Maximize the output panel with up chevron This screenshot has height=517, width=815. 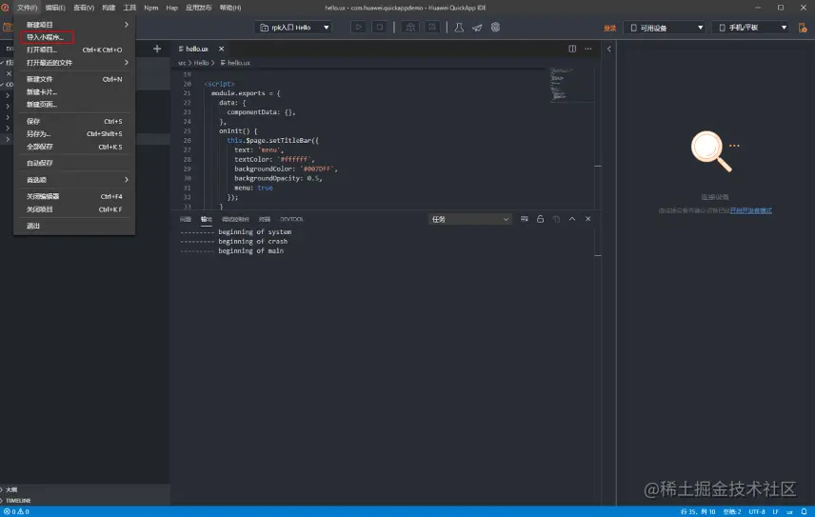point(572,219)
